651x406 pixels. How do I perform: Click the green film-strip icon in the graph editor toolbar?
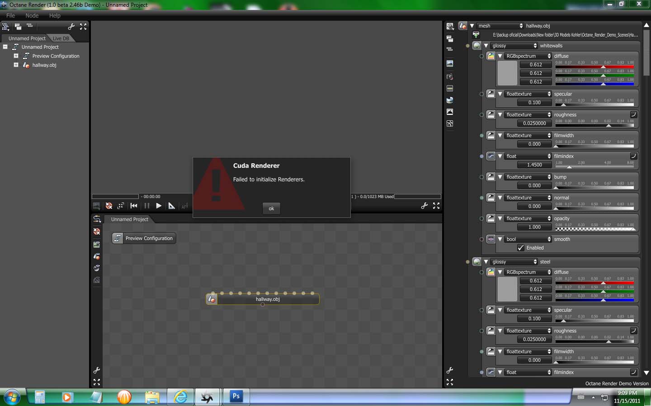97,244
